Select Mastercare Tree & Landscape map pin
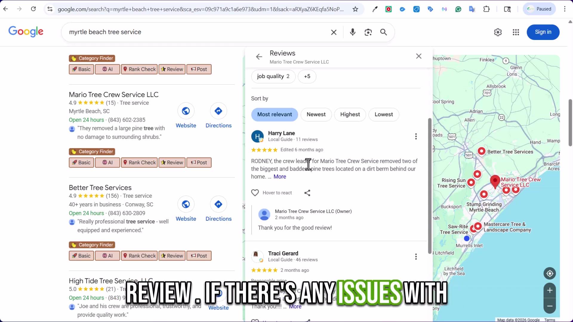 click(x=478, y=226)
